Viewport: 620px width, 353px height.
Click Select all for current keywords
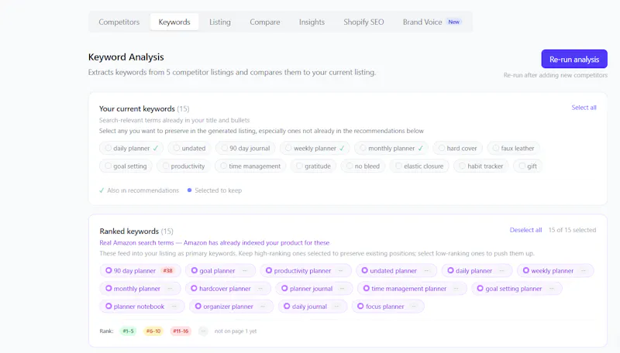click(x=584, y=108)
